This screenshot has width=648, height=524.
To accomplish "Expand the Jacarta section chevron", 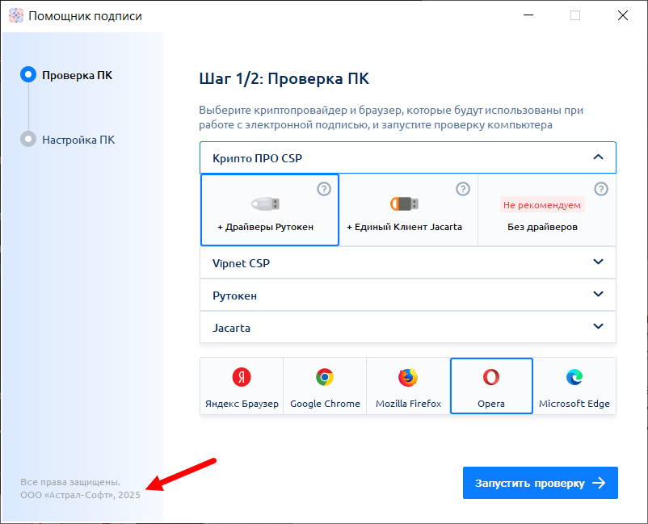I will pyautogui.click(x=598, y=326).
